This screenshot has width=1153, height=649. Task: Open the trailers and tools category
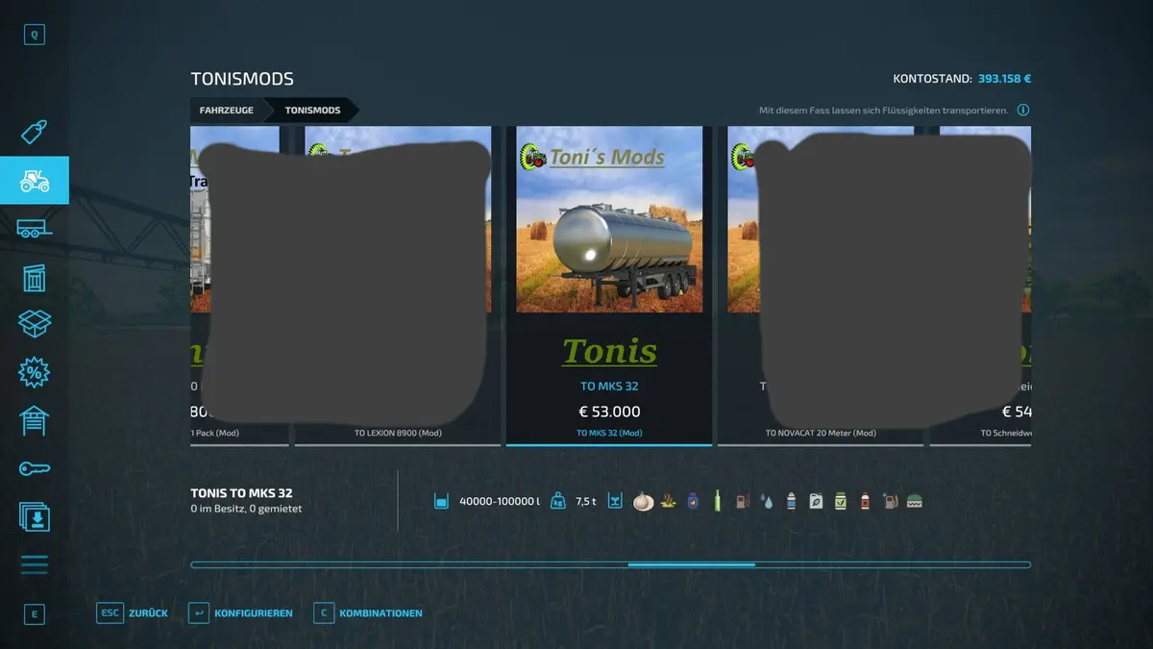click(x=35, y=229)
